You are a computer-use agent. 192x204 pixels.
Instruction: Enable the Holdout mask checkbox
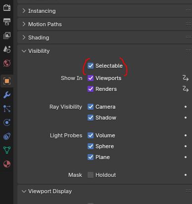coord(91,175)
